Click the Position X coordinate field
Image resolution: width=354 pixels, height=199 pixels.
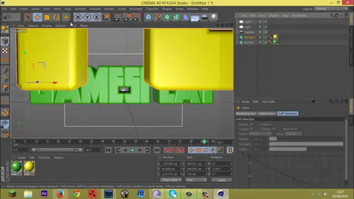click(x=171, y=164)
